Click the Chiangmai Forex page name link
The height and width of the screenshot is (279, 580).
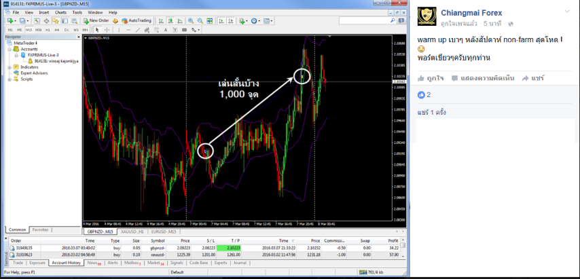[x=471, y=13]
